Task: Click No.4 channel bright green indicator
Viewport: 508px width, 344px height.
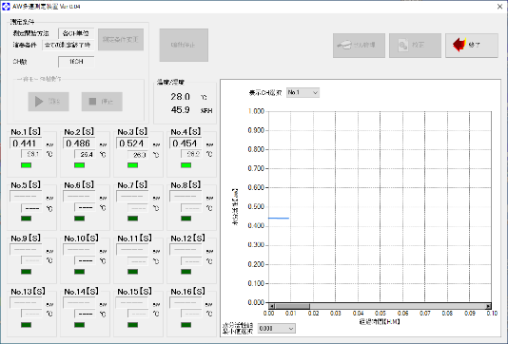Action: 186,165
